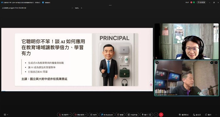Image resolution: width=220 pixels, height=117 pixels.
Task: Open the captions icon at bottom-left
Action: click(x=5, y=115)
